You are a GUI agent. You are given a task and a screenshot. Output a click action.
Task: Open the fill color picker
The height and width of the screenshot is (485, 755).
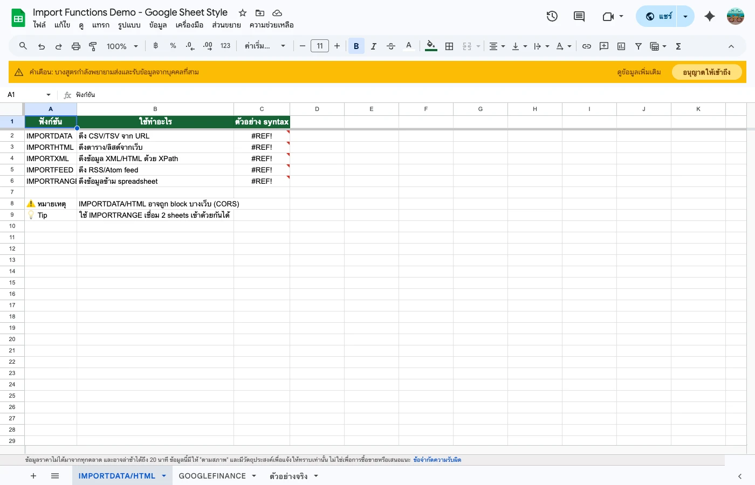(x=431, y=46)
